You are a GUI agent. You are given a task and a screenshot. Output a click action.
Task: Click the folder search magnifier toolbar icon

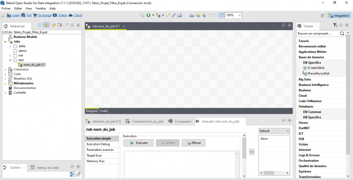(x=142, y=15)
